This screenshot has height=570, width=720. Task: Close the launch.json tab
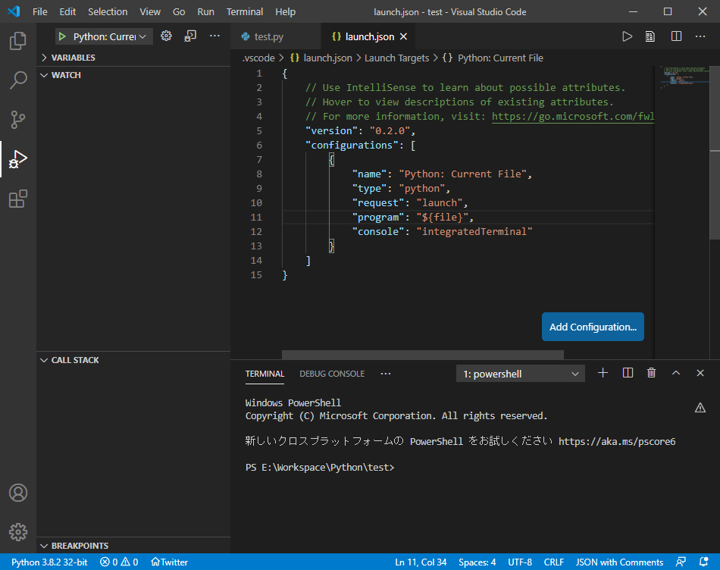coord(403,36)
